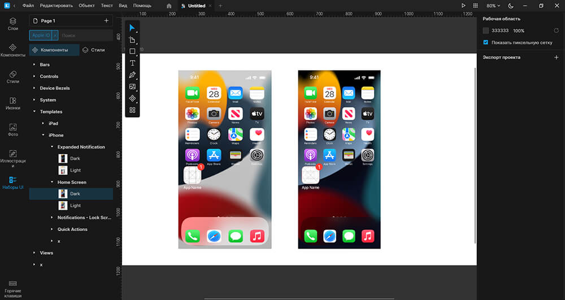The width and height of the screenshot is (565, 300).
Task: Collapse the Templates tree group
Action: [x=35, y=112]
